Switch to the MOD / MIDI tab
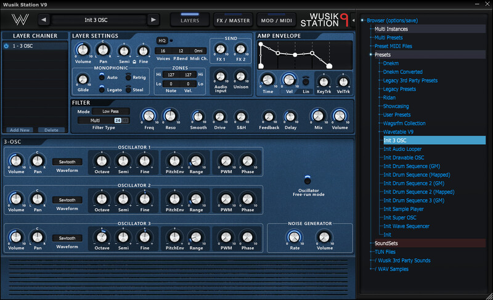 click(277, 20)
